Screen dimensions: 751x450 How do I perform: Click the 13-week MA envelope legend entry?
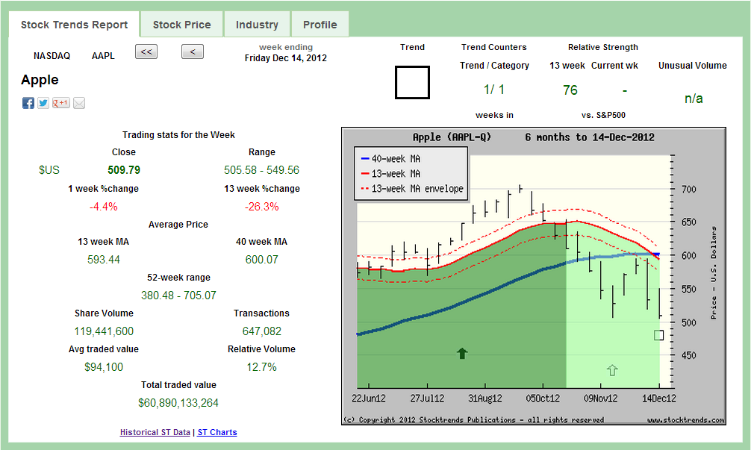[x=412, y=189]
